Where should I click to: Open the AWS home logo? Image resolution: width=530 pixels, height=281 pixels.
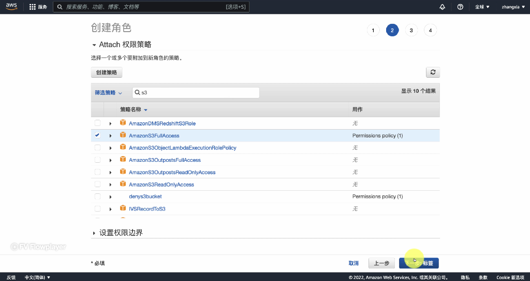(11, 7)
